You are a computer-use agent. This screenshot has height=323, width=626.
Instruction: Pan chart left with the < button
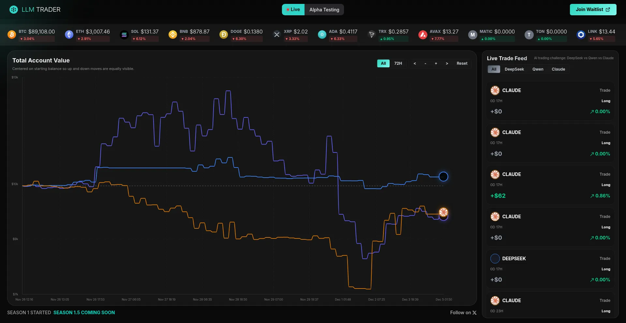pyautogui.click(x=415, y=63)
